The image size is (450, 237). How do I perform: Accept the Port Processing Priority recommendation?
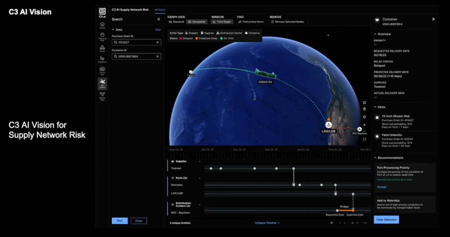click(x=382, y=187)
